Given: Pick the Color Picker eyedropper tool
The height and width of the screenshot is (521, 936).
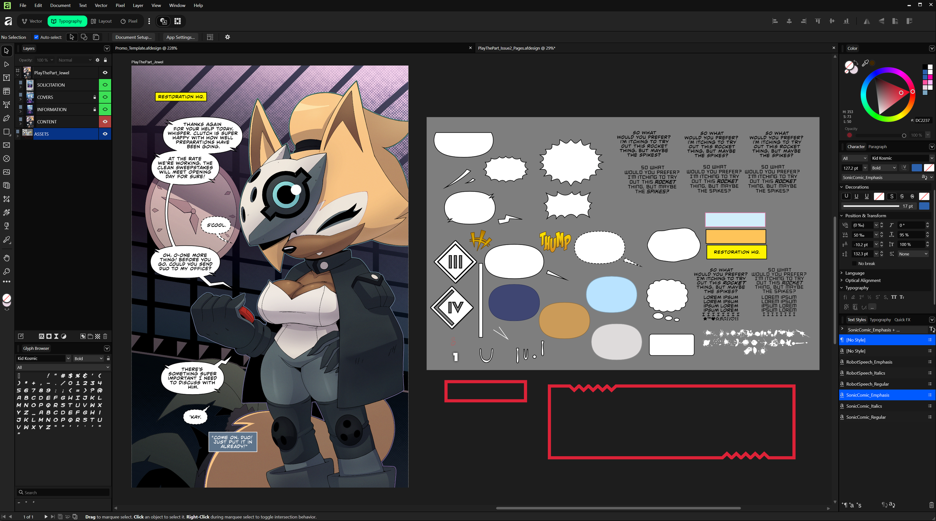Looking at the screenshot, I should [6, 240].
